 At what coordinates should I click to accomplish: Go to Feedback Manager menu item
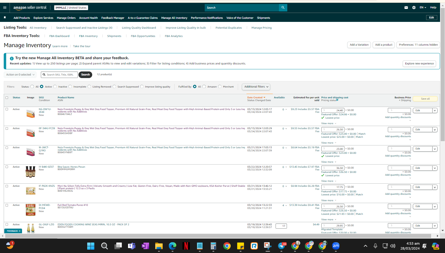(113, 18)
